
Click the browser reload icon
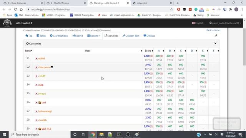click(x=15, y=9)
